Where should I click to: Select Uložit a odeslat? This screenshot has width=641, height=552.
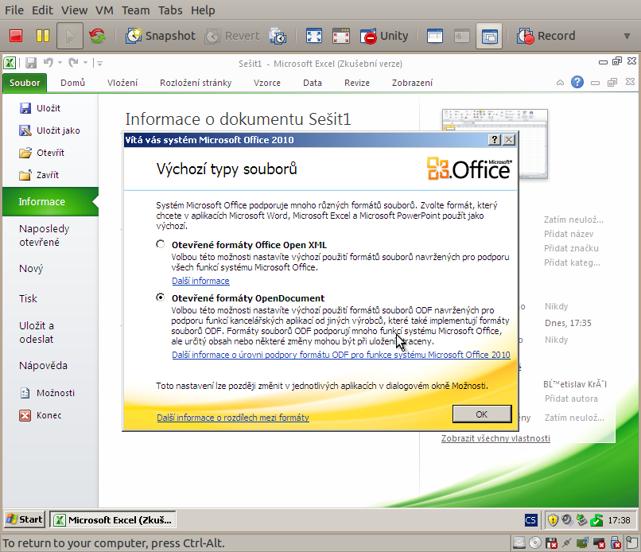pyautogui.click(x=37, y=332)
